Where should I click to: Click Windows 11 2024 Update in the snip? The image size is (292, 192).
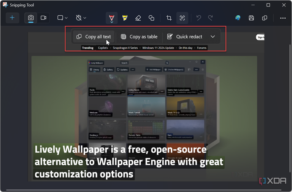click(x=158, y=48)
